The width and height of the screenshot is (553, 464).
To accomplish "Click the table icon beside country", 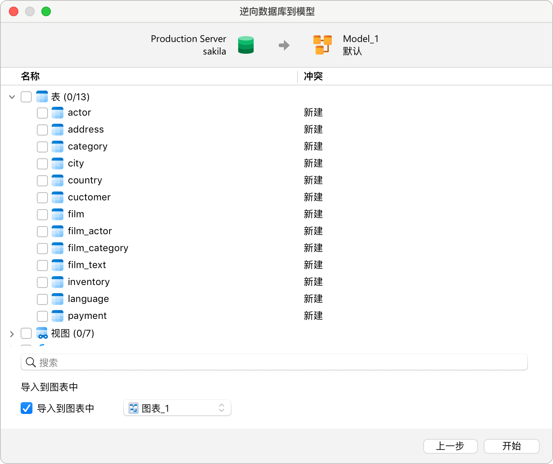I will tap(58, 180).
